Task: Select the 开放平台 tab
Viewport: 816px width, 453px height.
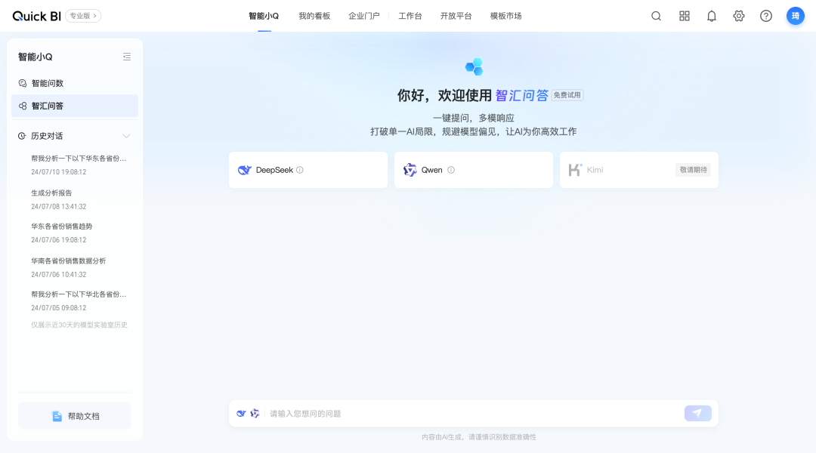Action: 456,16
